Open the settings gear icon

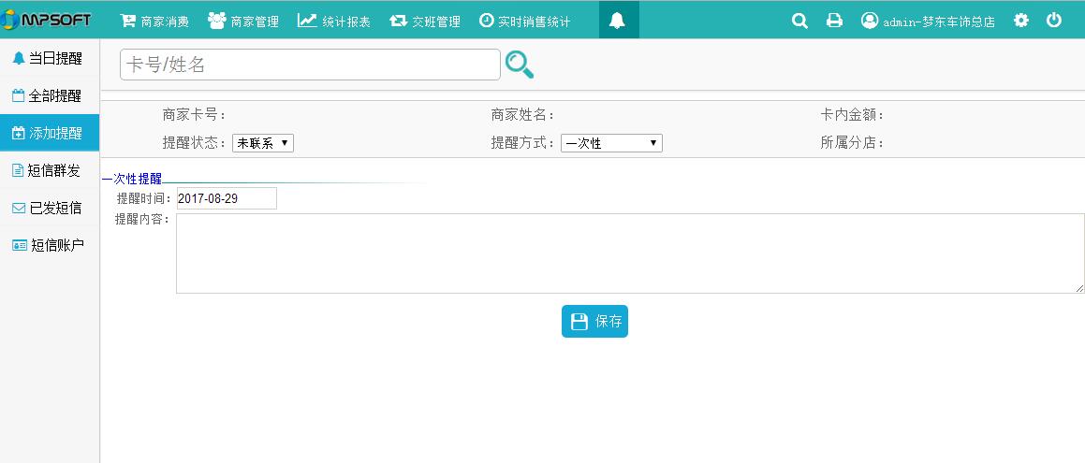[x=1021, y=21]
